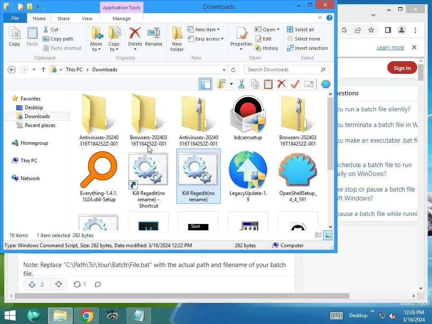Click the email icon in the Classic toolbar

click(309, 84)
